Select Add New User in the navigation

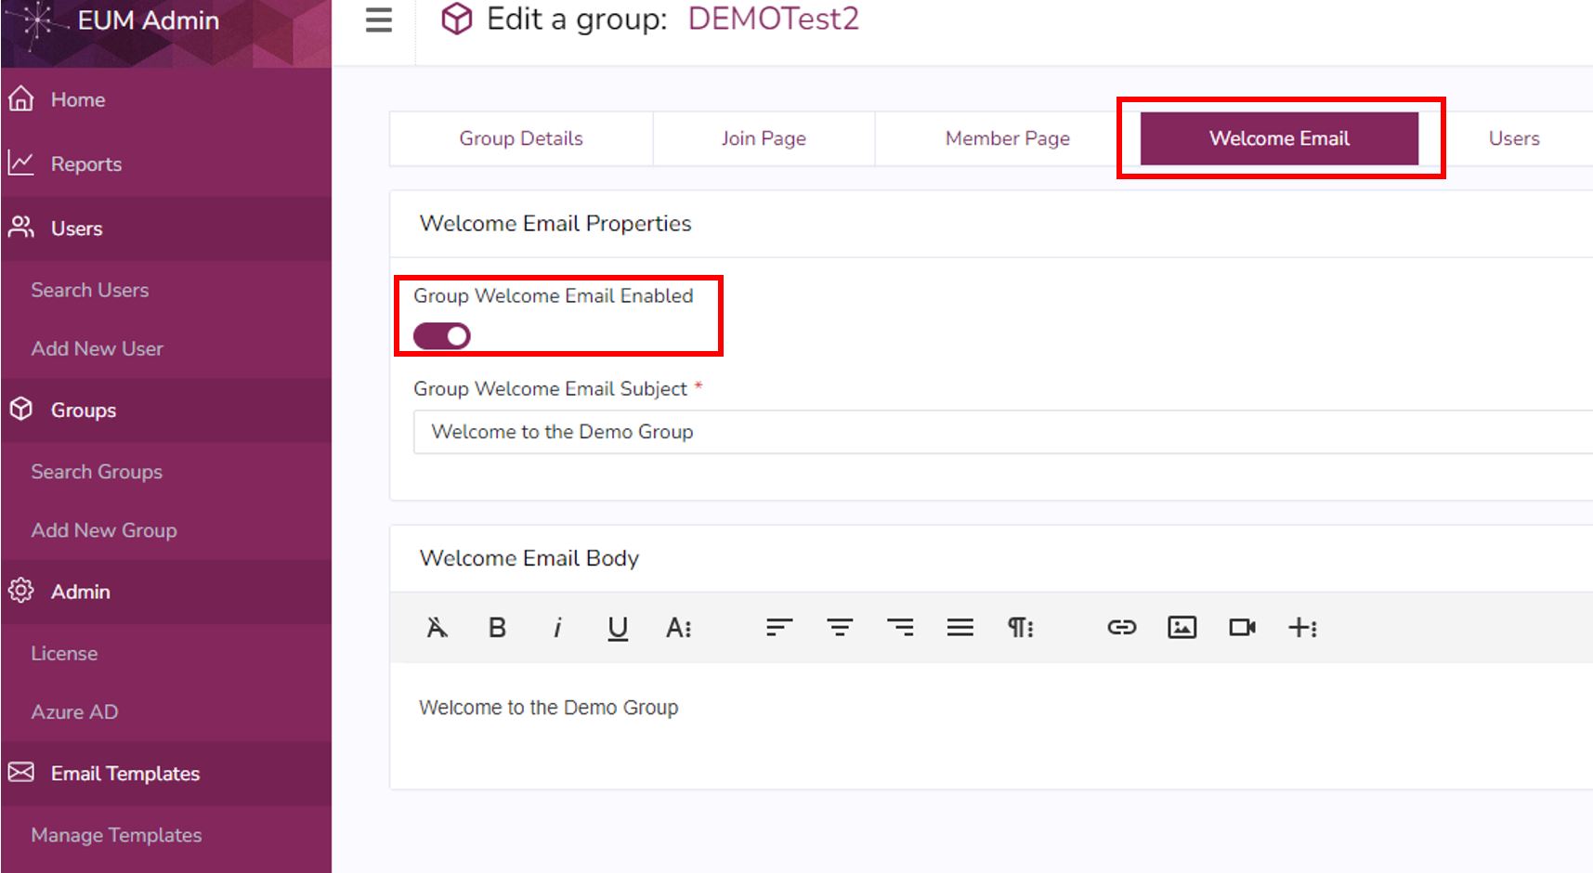[96, 348]
